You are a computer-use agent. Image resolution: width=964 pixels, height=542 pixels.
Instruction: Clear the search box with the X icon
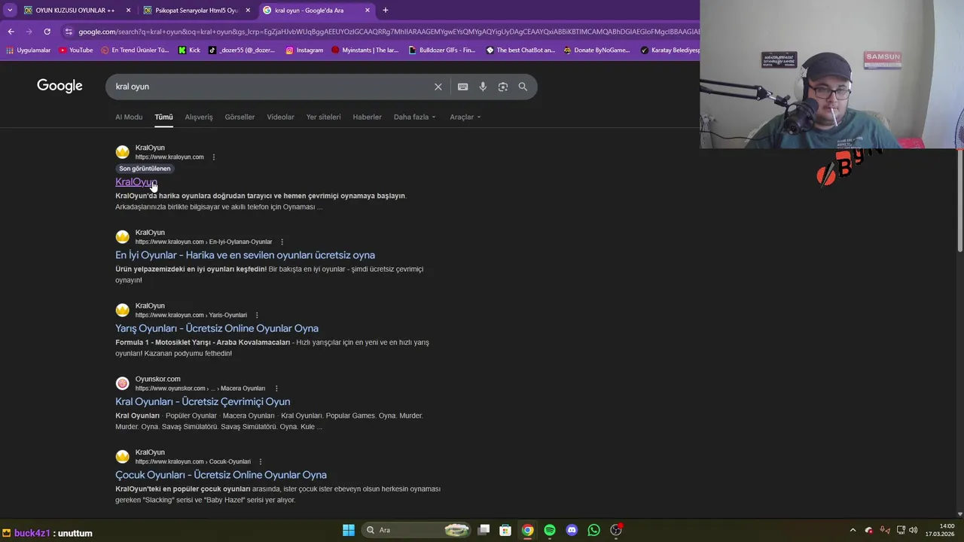438,87
